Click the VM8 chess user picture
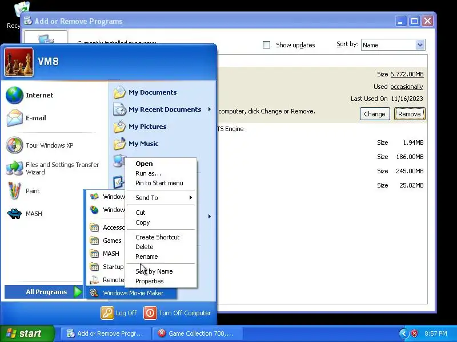Viewport: 457px width, 342px height. (x=19, y=62)
